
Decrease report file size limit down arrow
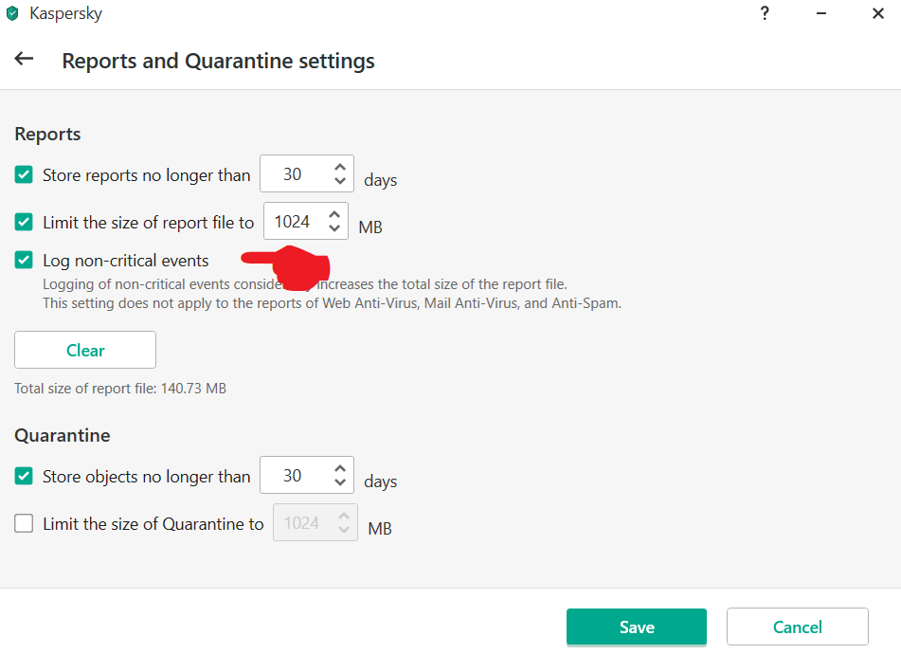coord(333,229)
